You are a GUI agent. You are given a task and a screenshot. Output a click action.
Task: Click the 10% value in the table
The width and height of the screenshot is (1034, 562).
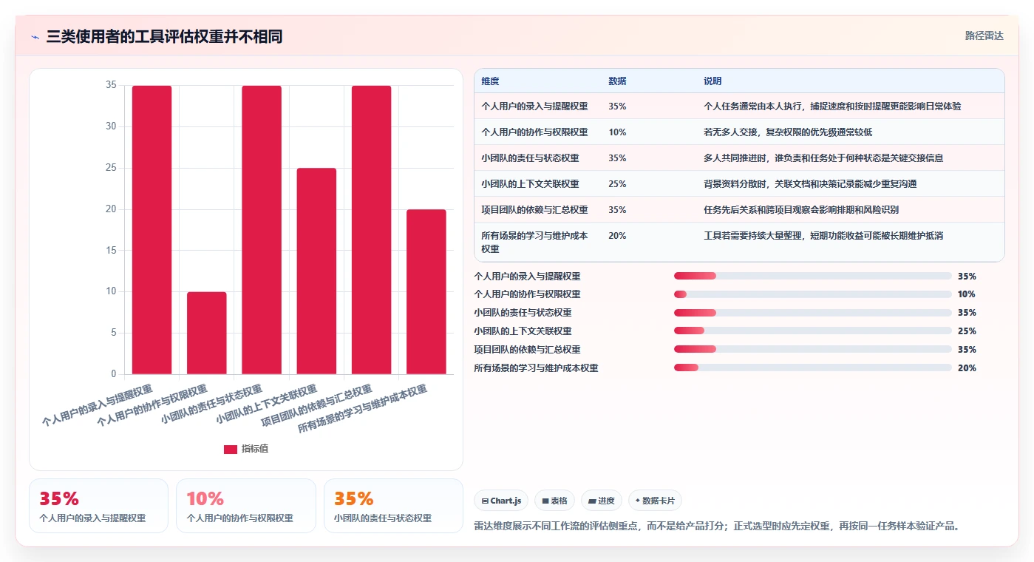point(617,132)
